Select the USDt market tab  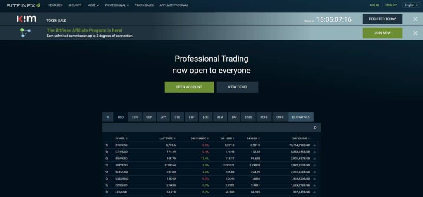(x=248, y=117)
